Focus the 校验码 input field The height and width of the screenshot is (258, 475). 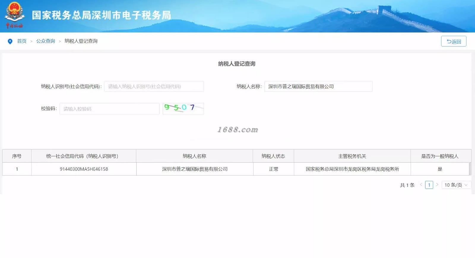[109, 109]
